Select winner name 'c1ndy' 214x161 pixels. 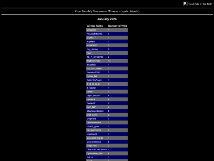coord(90,91)
